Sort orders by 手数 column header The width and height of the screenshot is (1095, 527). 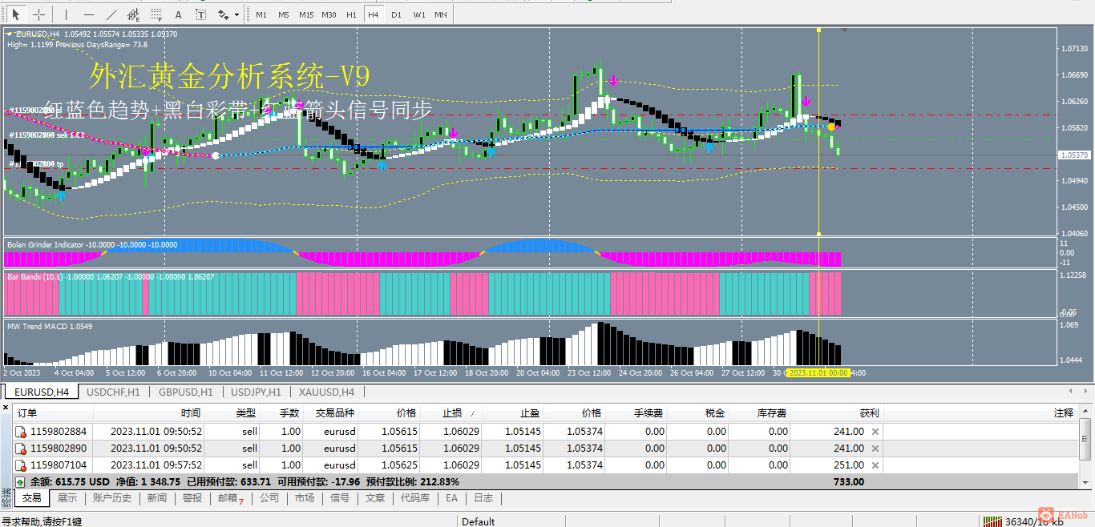click(x=283, y=412)
